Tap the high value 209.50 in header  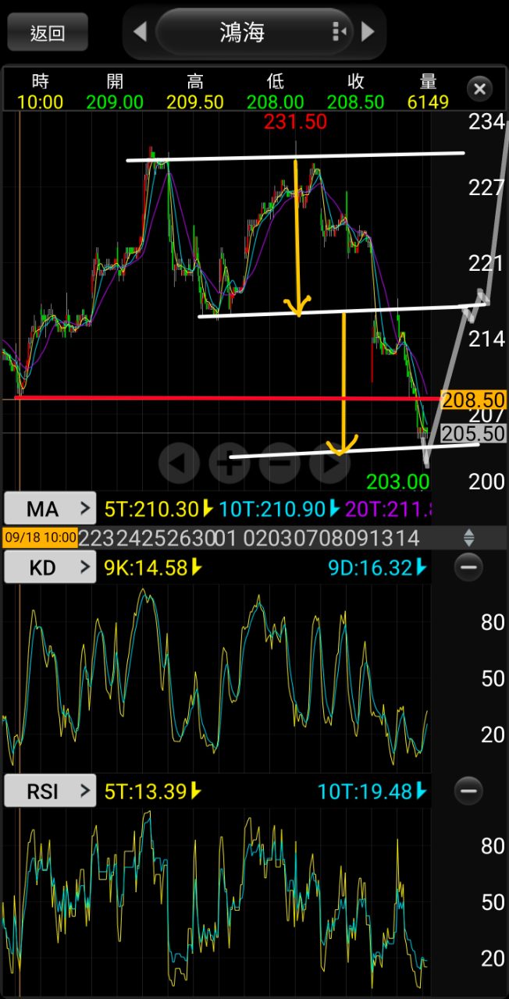(x=195, y=102)
